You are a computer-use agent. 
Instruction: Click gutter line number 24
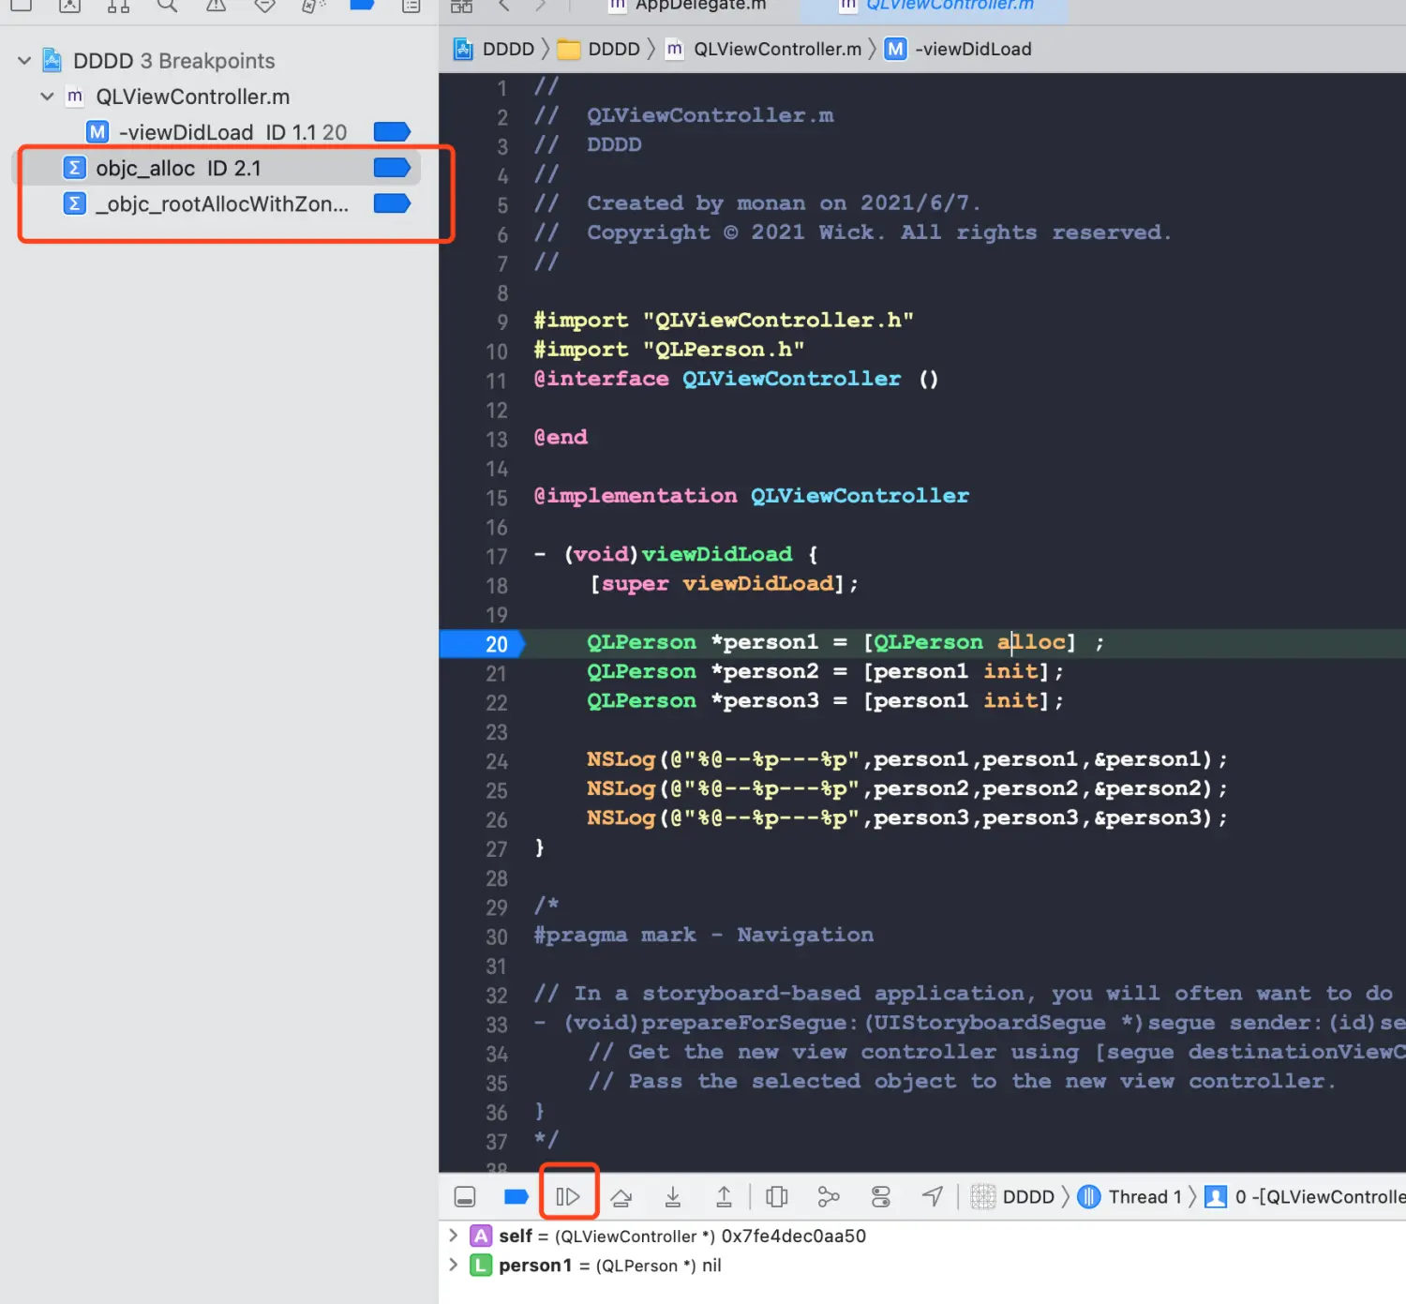pyautogui.click(x=496, y=761)
